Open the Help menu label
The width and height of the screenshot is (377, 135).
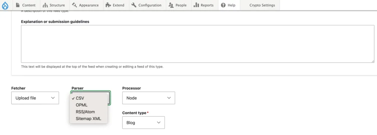231,5
